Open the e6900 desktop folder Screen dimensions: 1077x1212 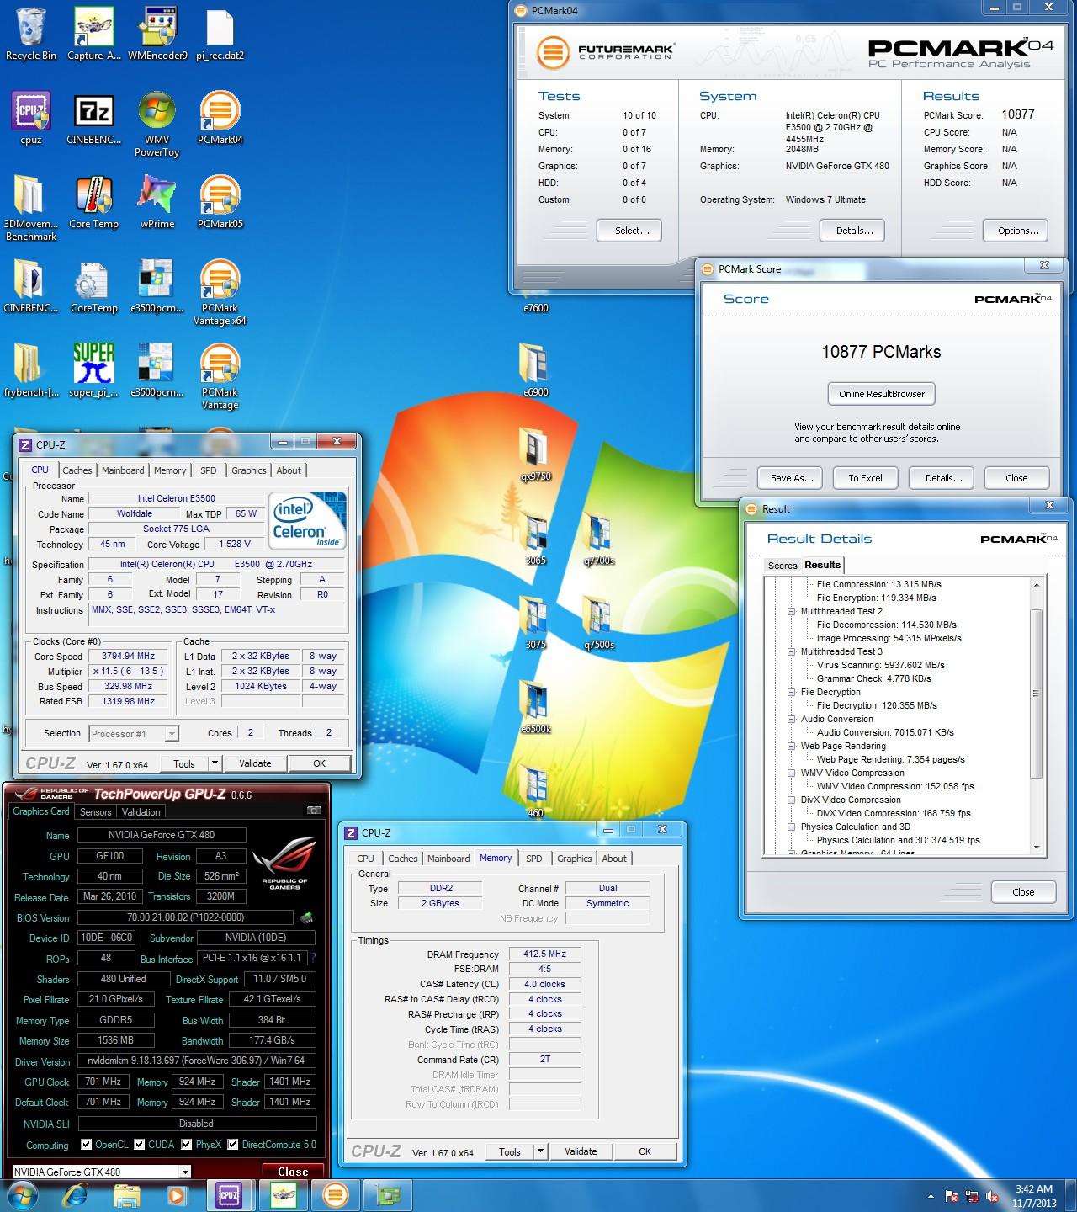pos(535,370)
